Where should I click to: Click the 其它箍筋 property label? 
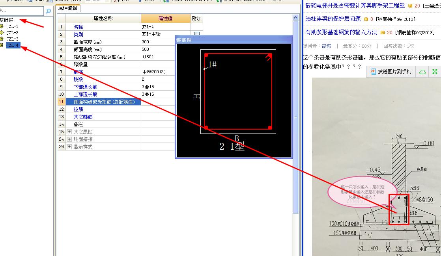coord(83,117)
